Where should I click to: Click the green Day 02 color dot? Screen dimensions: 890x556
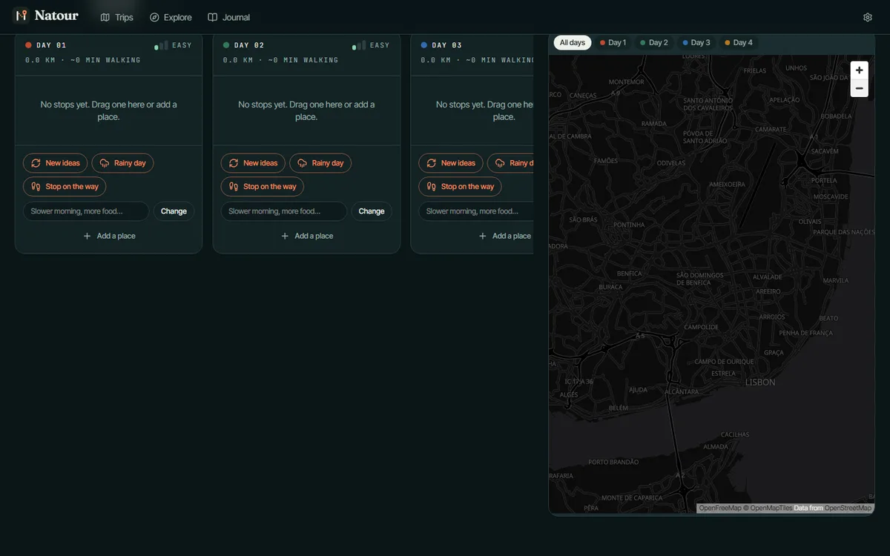(226, 45)
